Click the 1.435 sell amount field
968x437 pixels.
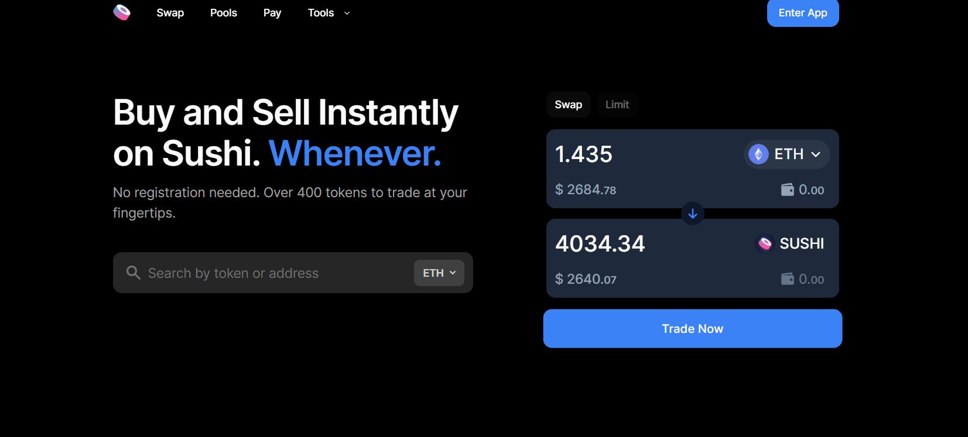pos(632,154)
